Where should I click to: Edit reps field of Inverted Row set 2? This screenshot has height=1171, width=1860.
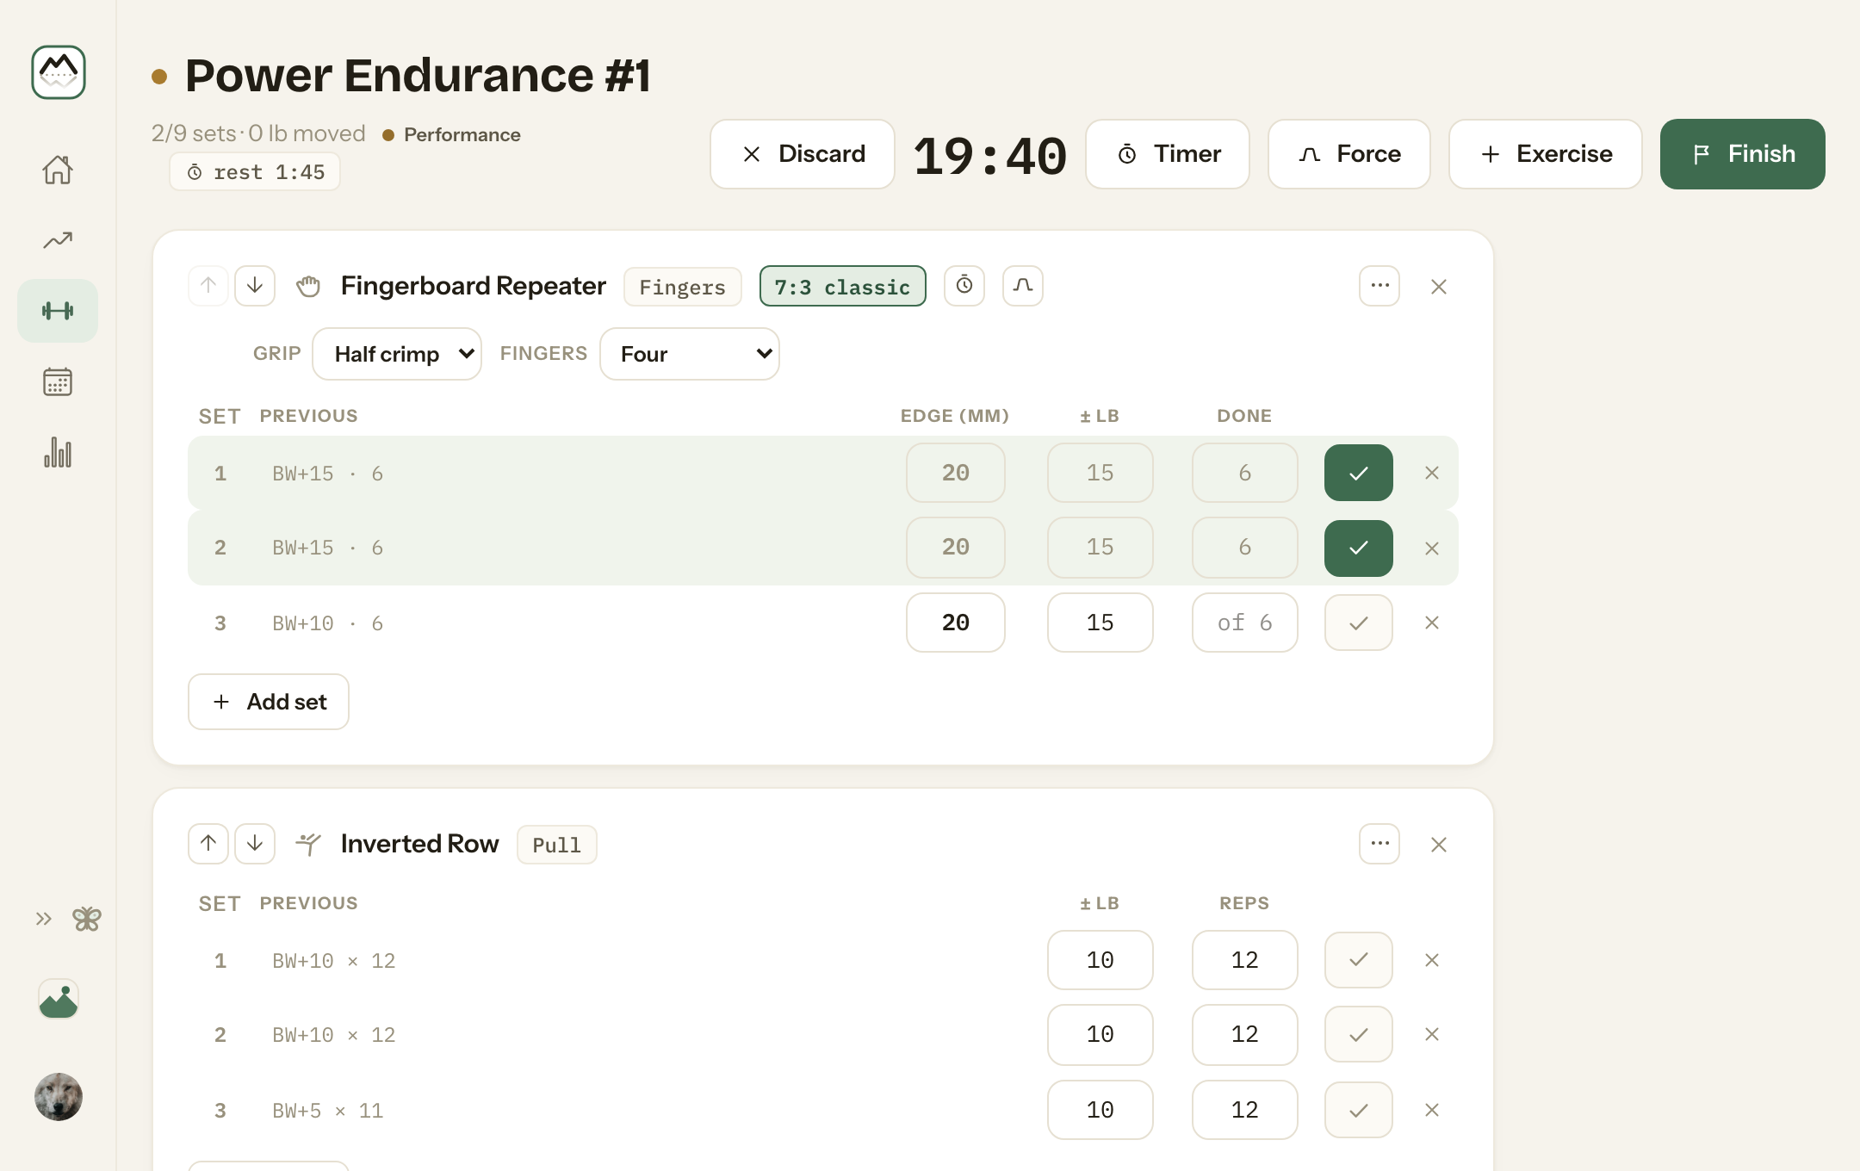pos(1245,1034)
